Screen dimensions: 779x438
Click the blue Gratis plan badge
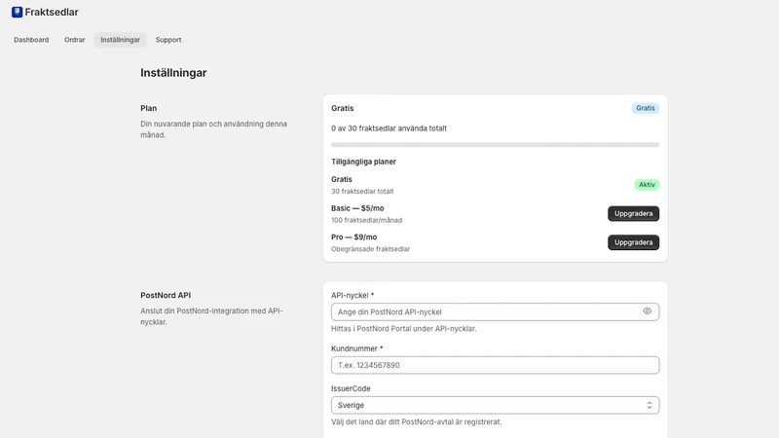646,108
